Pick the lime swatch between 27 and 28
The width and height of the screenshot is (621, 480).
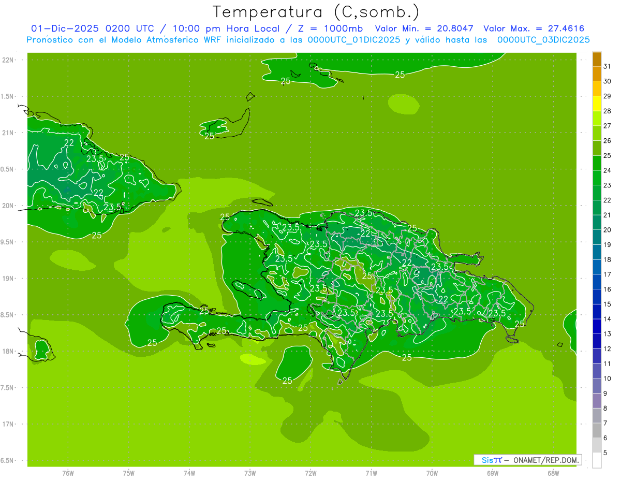(x=597, y=119)
